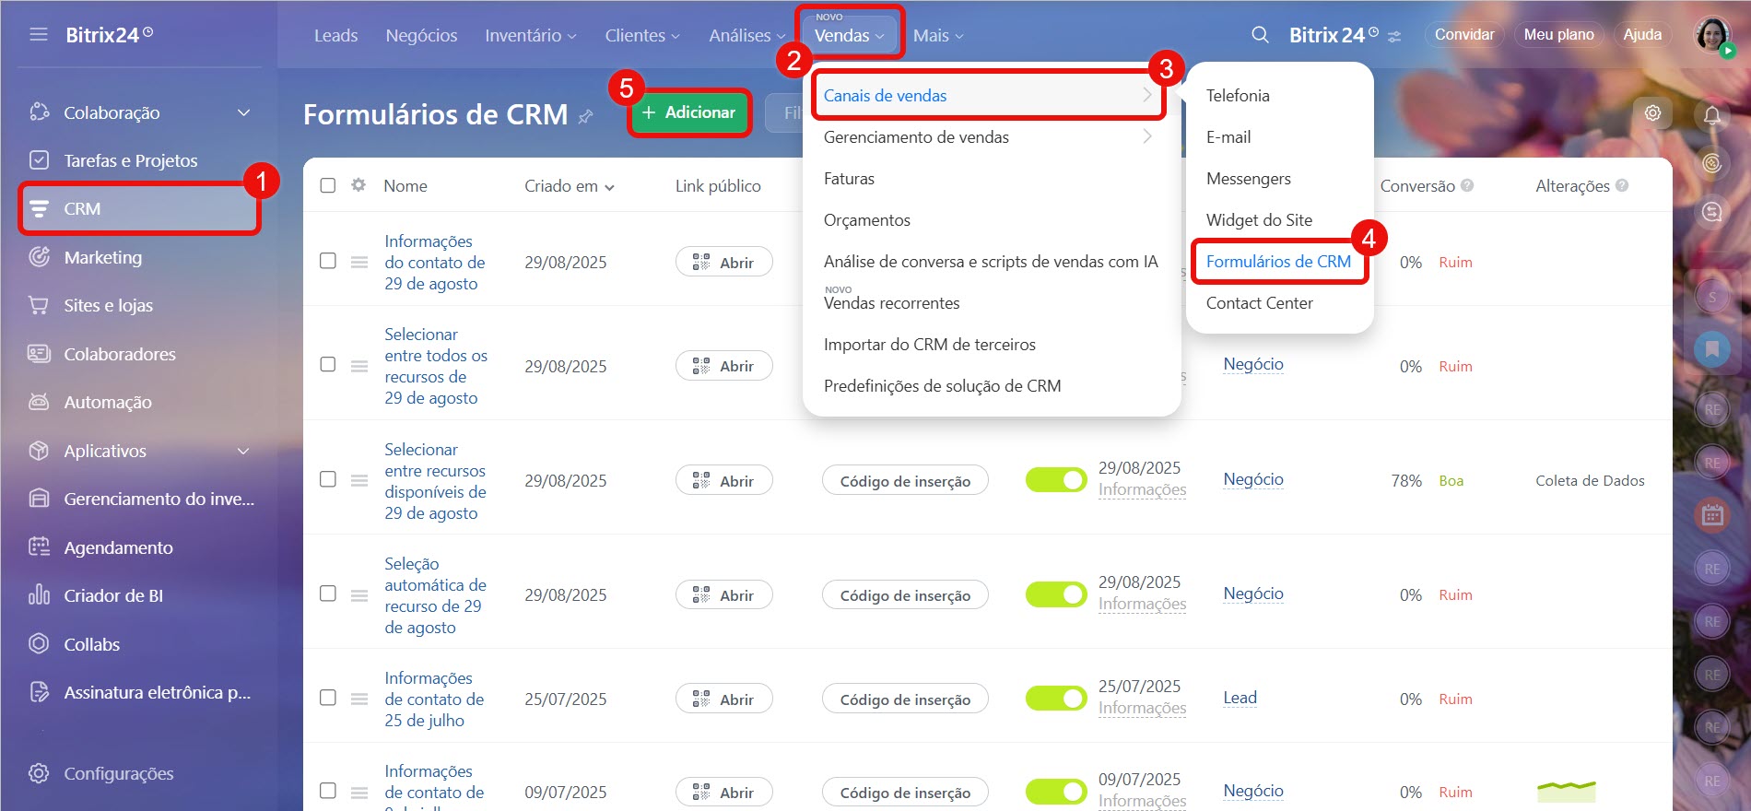The image size is (1751, 811).
Task: Open Canais de vendas submenu
Action: 988,95
